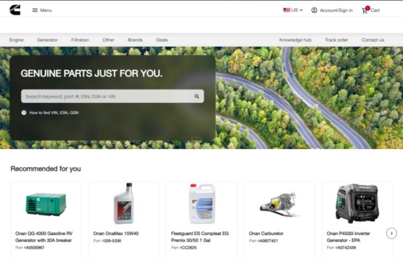The image size is (403, 259).
Task: Click Onan Carburetor product title
Action: (x=266, y=233)
